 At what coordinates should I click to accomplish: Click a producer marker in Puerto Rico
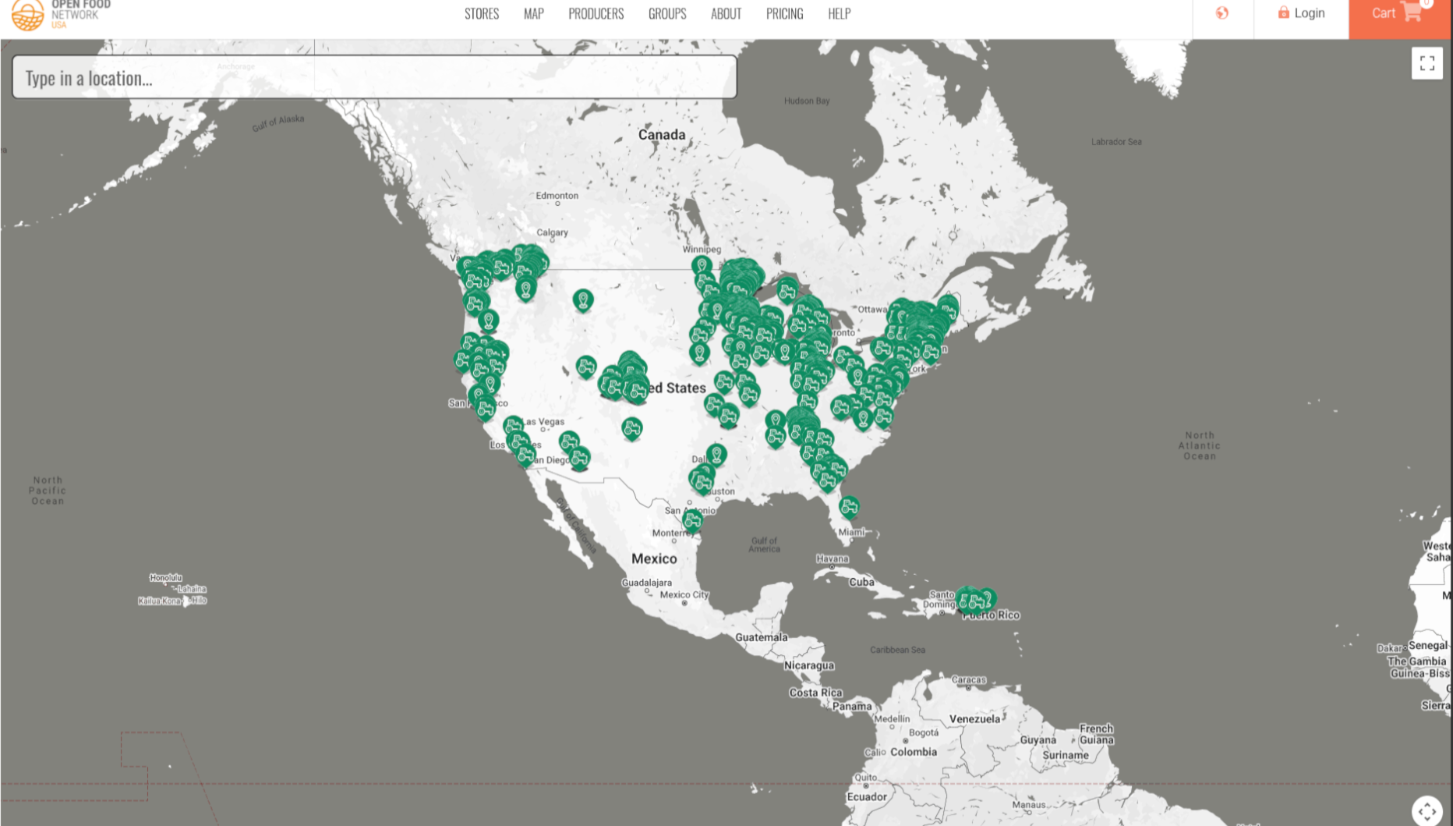(x=974, y=600)
